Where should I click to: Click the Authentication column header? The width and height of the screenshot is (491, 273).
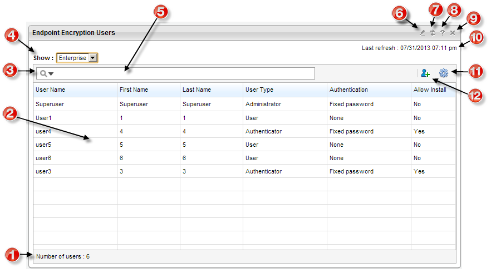pyautogui.click(x=348, y=90)
